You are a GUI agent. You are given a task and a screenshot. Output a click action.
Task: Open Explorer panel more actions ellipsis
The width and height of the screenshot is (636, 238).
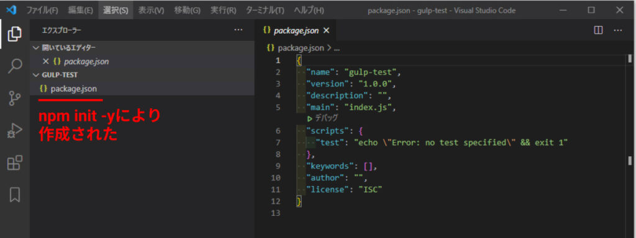(238, 30)
